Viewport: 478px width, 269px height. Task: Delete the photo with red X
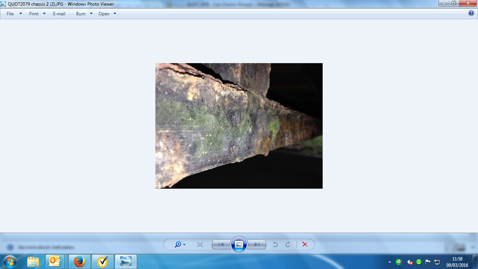(x=305, y=244)
